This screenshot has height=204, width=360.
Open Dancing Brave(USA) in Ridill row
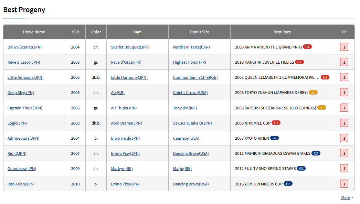(x=191, y=153)
